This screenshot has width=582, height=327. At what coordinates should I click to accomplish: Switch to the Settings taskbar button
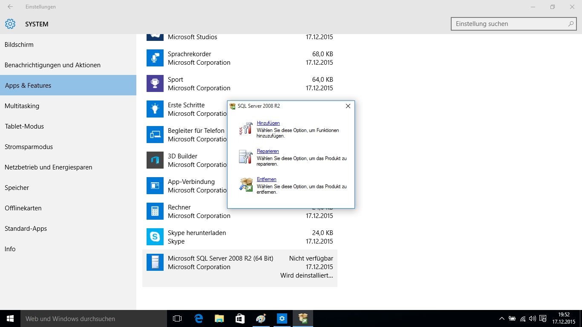coord(282,318)
